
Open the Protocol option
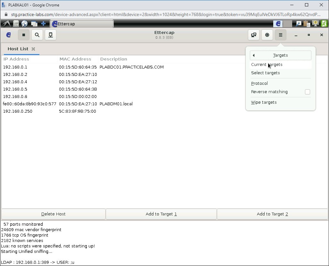click(x=259, y=83)
